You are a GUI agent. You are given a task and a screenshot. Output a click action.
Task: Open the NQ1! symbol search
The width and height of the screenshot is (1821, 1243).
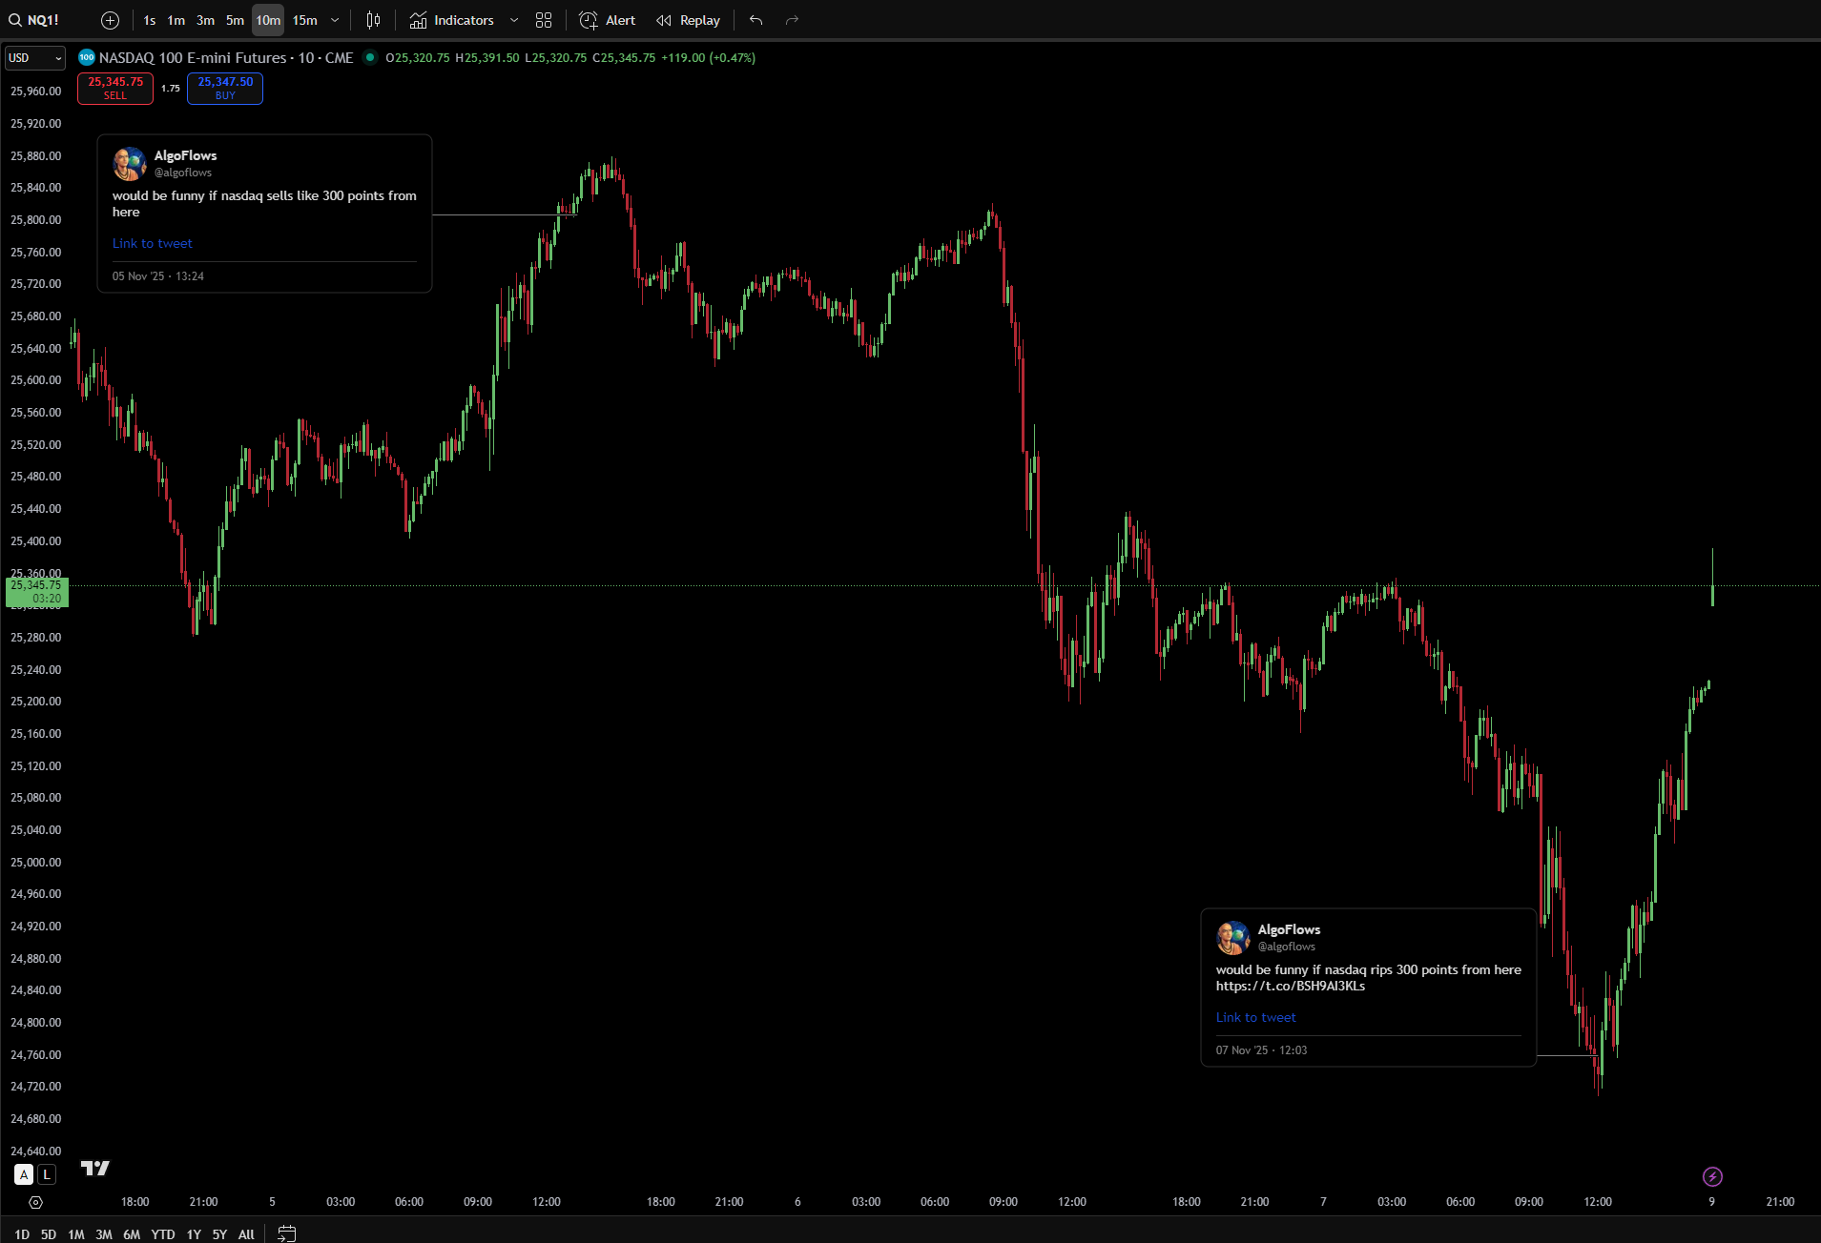click(34, 20)
